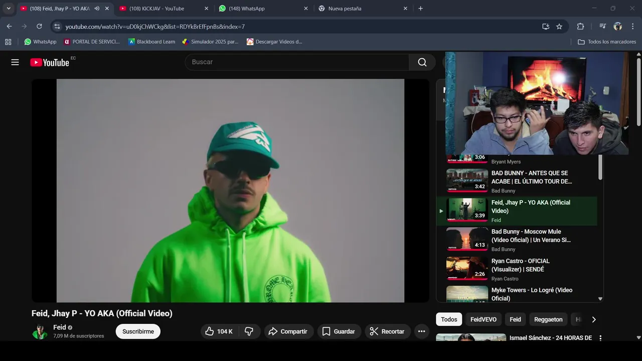Open the Simulador 2025 bookmark
642x361 pixels.
pyautogui.click(x=210, y=42)
